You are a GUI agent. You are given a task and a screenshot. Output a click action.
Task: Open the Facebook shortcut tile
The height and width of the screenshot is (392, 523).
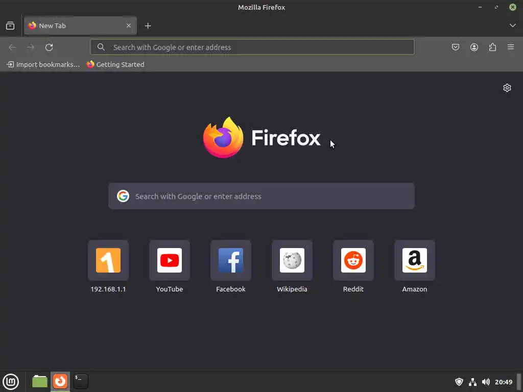pyautogui.click(x=231, y=260)
